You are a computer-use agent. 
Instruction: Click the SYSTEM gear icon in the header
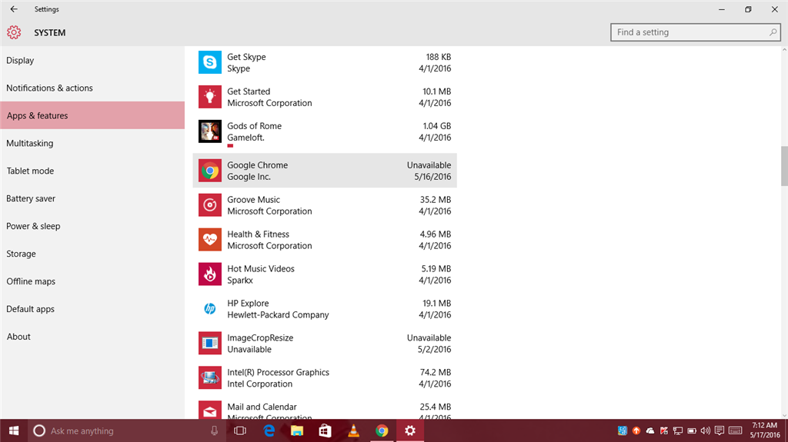coord(14,32)
